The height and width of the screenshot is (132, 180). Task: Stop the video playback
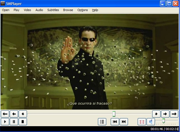coord(23,122)
